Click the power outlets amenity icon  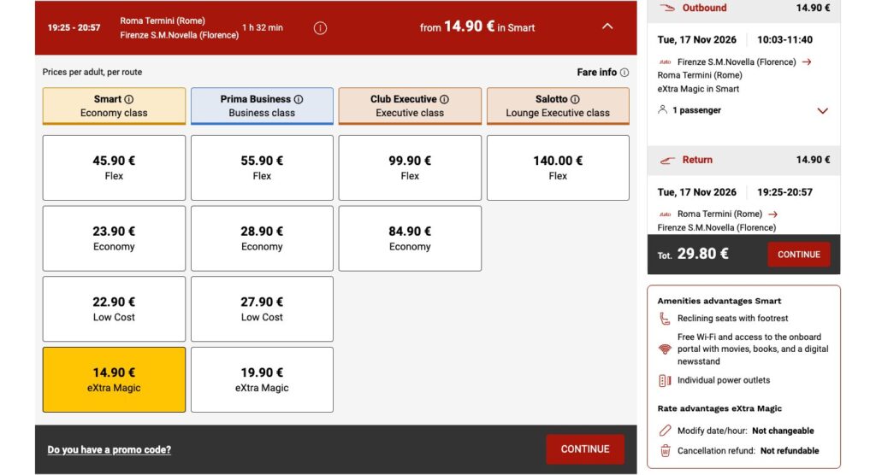(x=665, y=381)
